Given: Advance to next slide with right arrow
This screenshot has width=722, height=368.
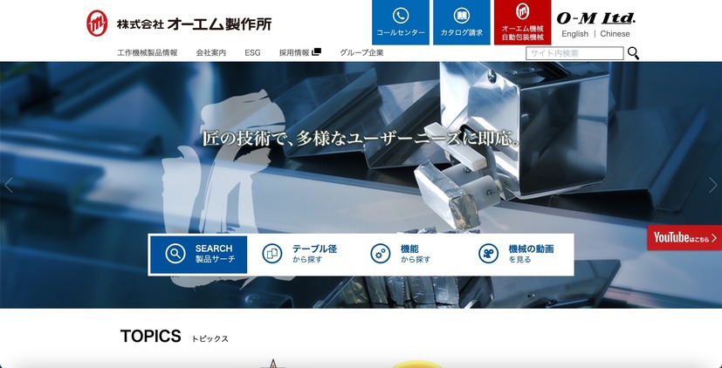Looking at the screenshot, I should coord(712,185).
